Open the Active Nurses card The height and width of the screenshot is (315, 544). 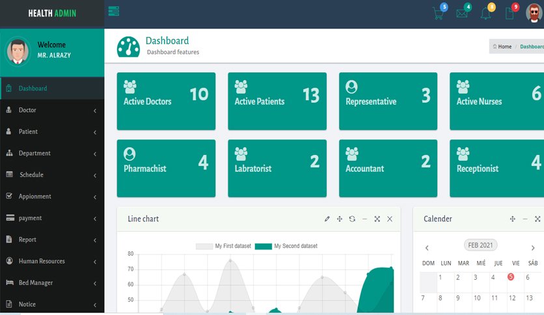496,102
